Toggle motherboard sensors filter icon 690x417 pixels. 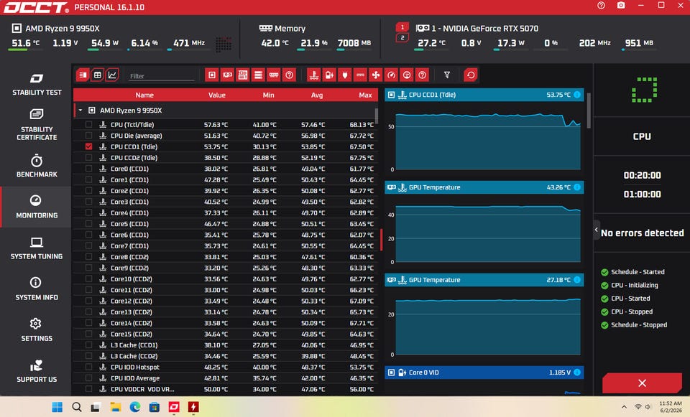pyautogui.click(x=242, y=75)
